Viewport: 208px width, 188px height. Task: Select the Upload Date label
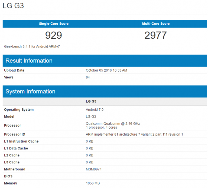[14, 70]
